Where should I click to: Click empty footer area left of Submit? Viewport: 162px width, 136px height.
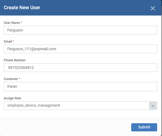[x=65, y=127]
